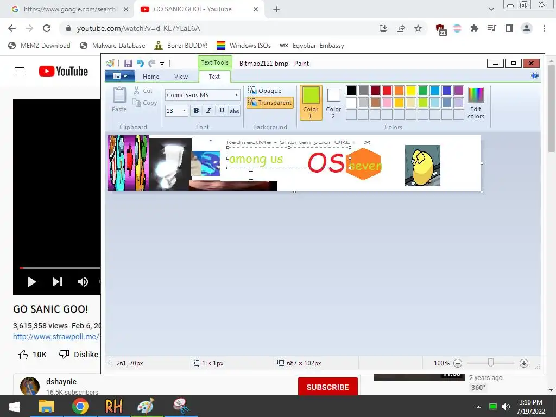Click the zoom in plus button
Image resolution: width=556 pixels, height=417 pixels.
tap(524, 363)
